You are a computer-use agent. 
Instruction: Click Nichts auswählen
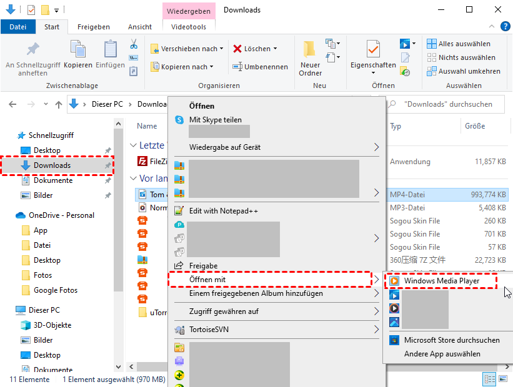point(461,57)
